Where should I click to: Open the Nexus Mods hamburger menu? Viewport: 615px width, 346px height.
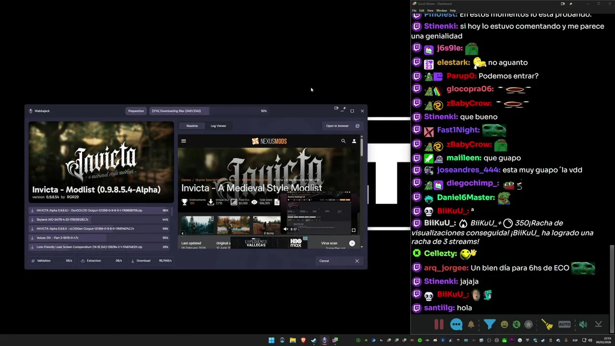184,141
